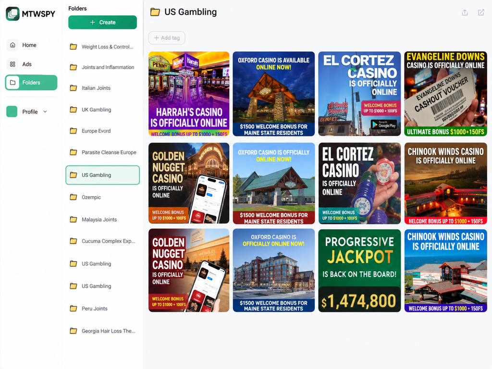Click the folder icon in US Gambling title
This screenshot has height=369, width=492.
pos(155,12)
